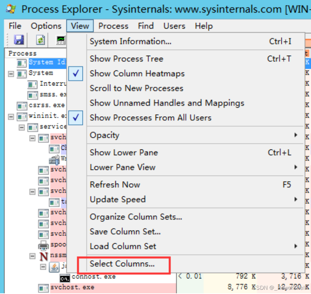The image size is (311, 294).
Task: Click the smss.exe process icon
Action: [32, 95]
